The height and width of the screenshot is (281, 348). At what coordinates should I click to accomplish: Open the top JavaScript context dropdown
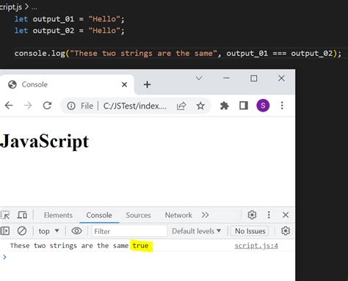coord(48,231)
